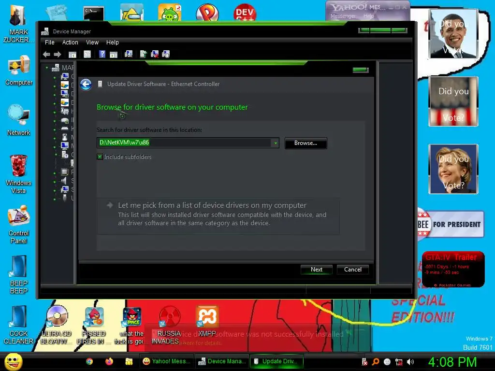The image size is (495, 371).
Task: Open the Messenger menu in Yahoo Messenger window
Action: click(x=343, y=16)
